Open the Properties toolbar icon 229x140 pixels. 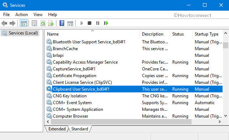[35, 23]
